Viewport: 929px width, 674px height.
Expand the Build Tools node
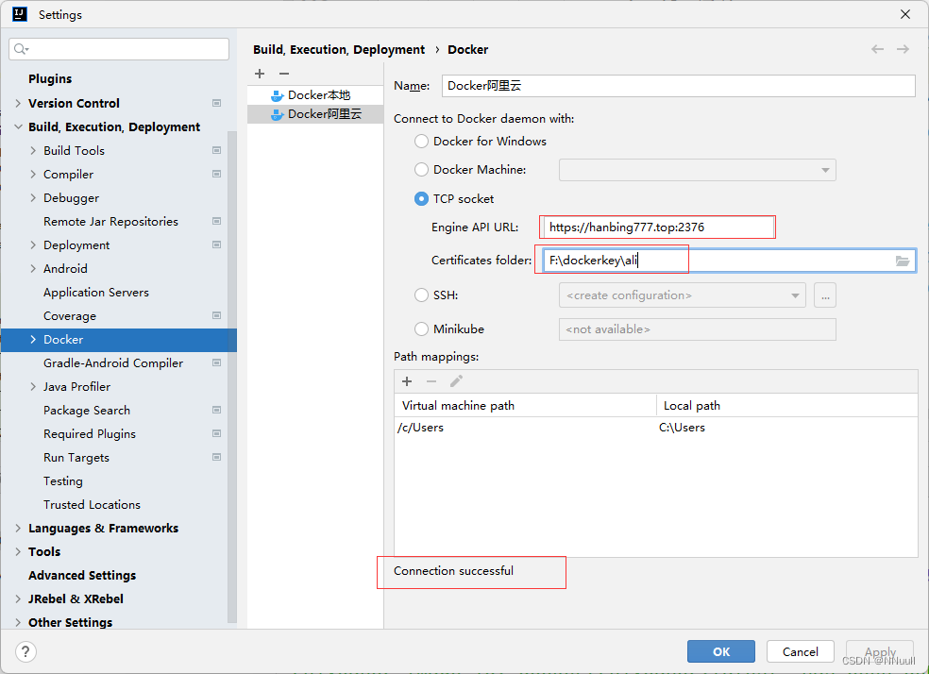click(33, 150)
